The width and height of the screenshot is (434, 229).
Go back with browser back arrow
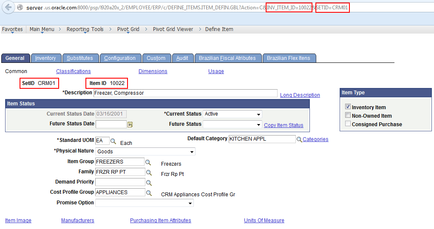coord(9,7)
